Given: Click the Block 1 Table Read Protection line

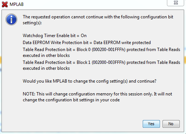Looking at the screenshot, I should click(x=102, y=65).
